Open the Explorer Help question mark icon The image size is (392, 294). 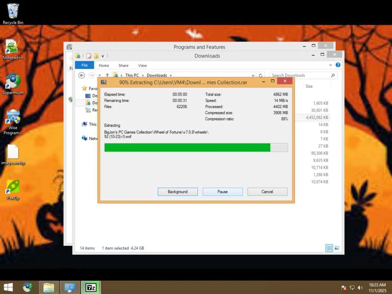coord(338,65)
